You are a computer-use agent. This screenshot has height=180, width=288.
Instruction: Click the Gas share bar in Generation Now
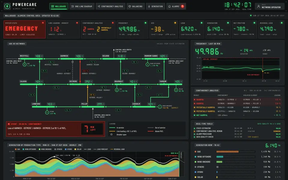pos(236,152)
